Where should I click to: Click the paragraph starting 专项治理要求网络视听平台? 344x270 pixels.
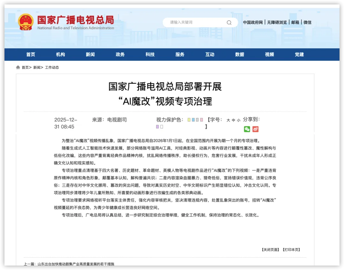click(165, 204)
